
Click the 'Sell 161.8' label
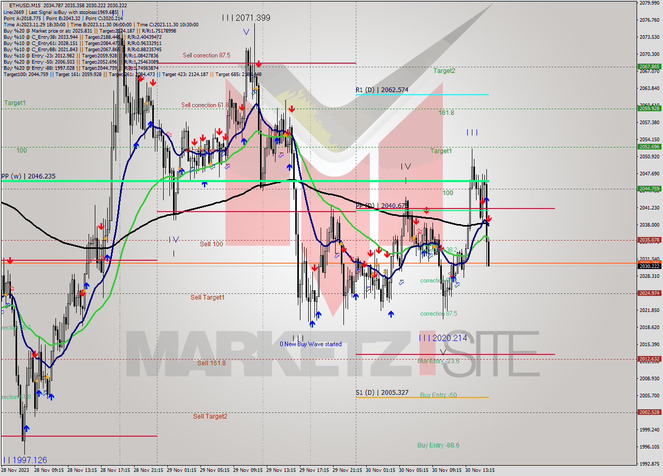point(211,363)
